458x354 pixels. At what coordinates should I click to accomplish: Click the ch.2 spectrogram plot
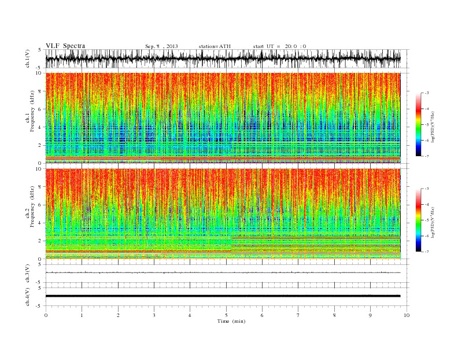223,214
